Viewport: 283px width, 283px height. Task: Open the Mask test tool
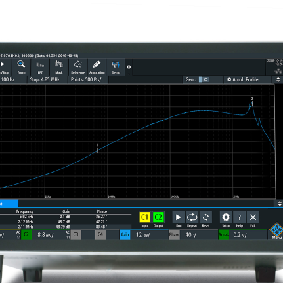59,67
